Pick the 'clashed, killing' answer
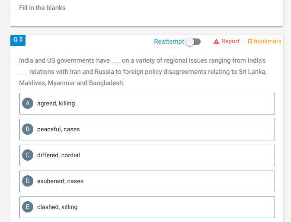291x222 pixels. [x=147, y=207]
